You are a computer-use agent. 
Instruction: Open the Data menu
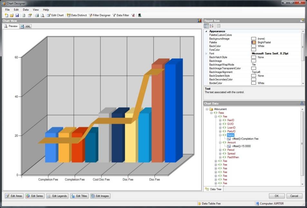25,9
